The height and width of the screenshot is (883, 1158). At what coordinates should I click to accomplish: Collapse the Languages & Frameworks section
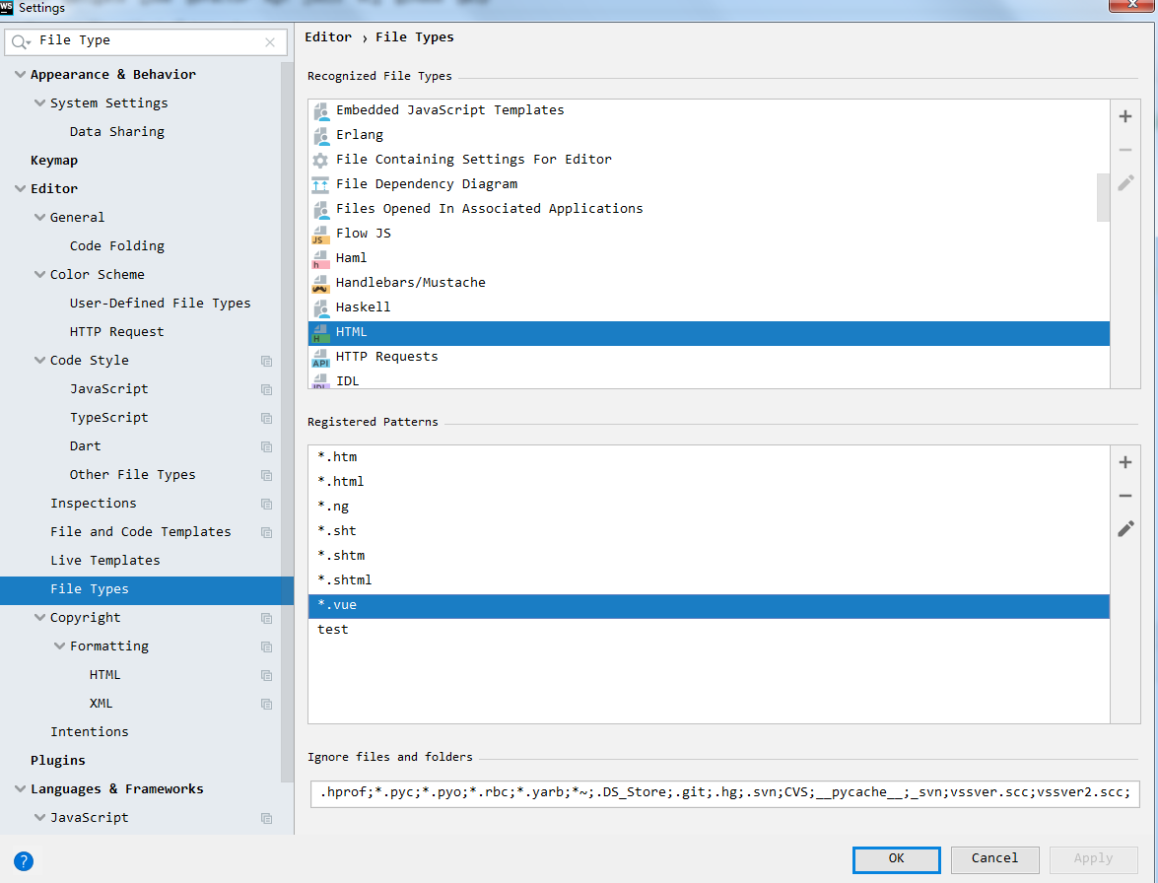(20, 789)
